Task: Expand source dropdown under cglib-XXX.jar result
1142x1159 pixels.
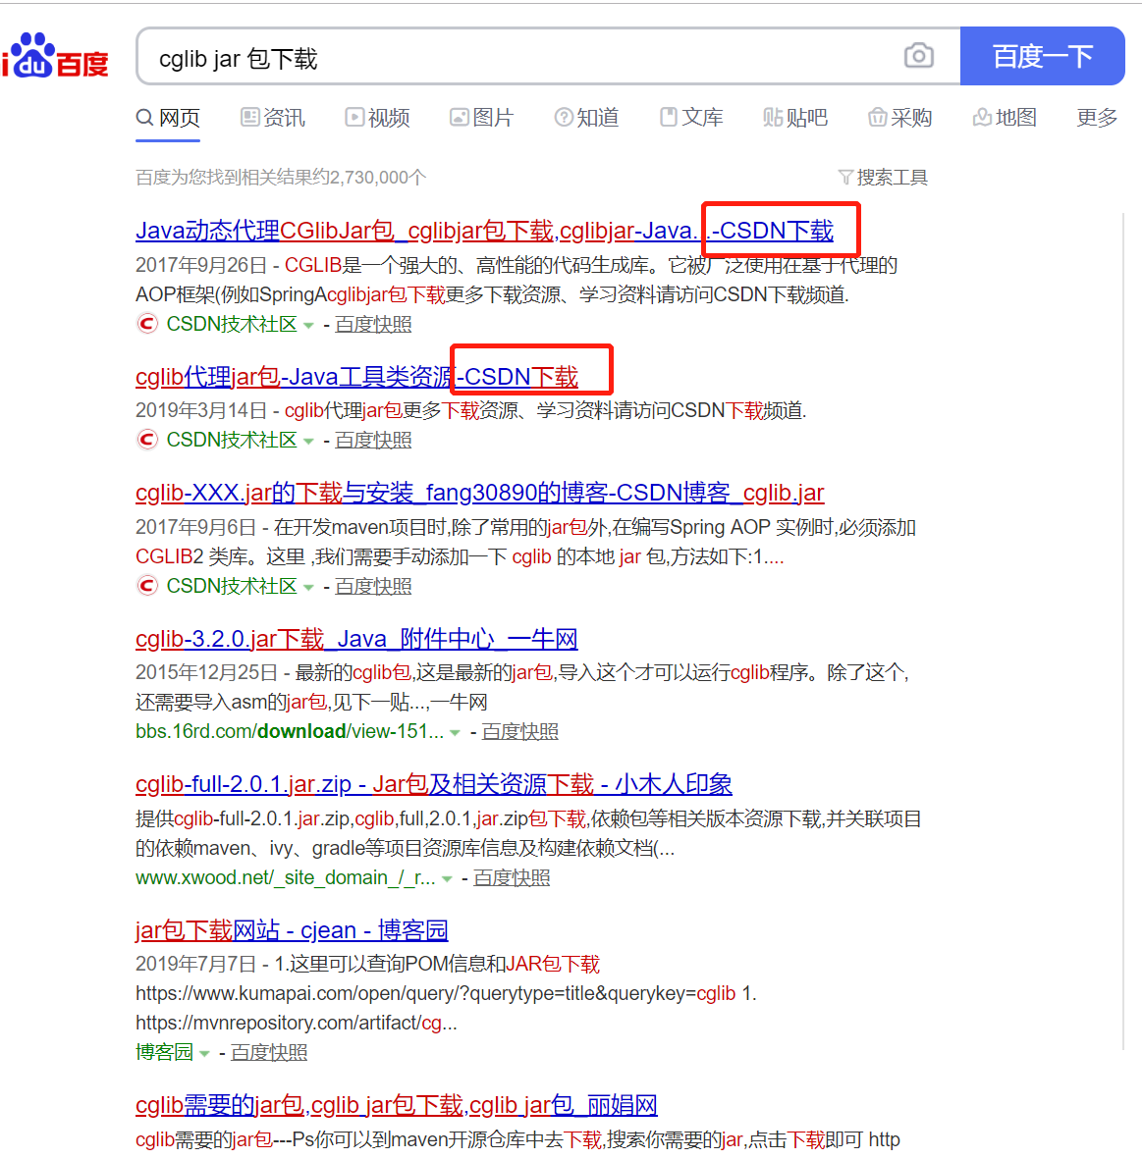Action: click(x=308, y=588)
